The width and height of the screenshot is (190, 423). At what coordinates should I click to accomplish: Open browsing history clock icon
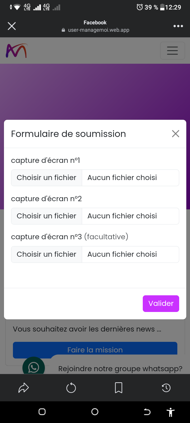click(x=166, y=388)
